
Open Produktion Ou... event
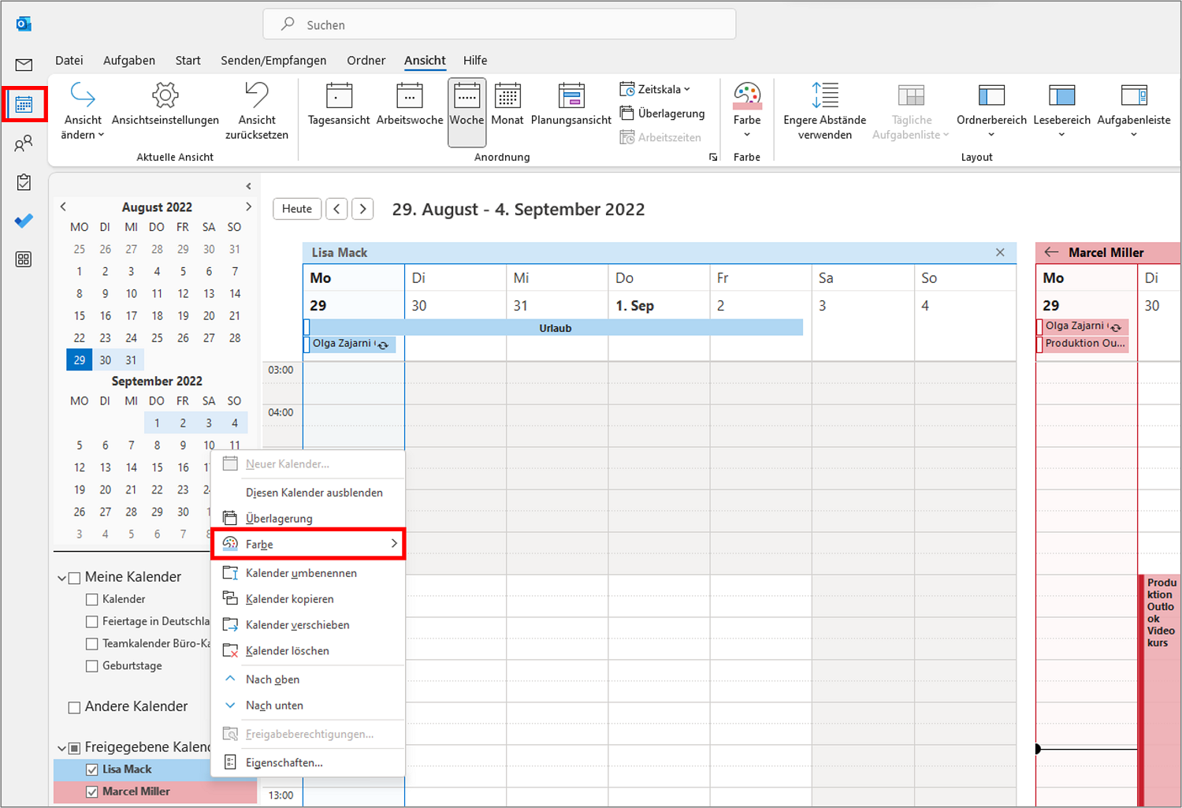[x=1083, y=344]
